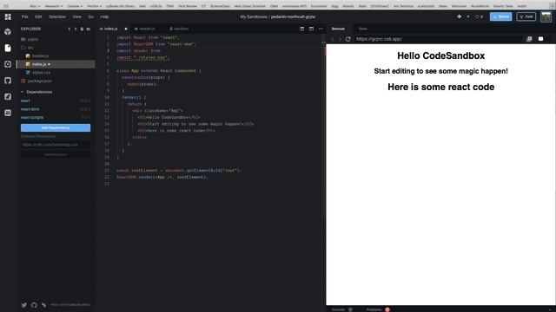Click the Twitter icon at bottom left
The width and height of the screenshot is (556, 312).
23,305
